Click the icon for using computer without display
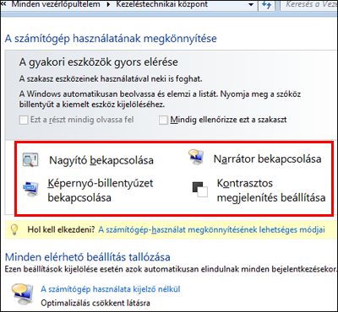This screenshot has width=338, height=312. click(x=23, y=294)
